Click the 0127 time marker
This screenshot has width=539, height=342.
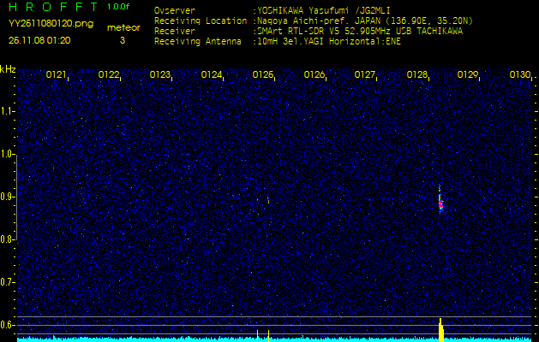point(365,74)
